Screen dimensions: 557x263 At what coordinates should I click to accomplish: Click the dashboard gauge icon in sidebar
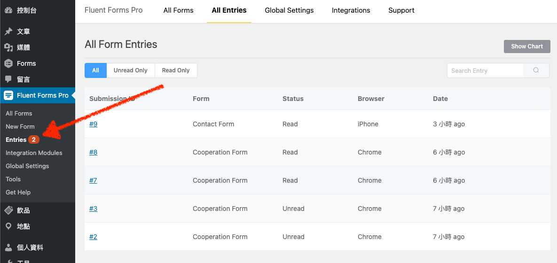pos(8,10)
